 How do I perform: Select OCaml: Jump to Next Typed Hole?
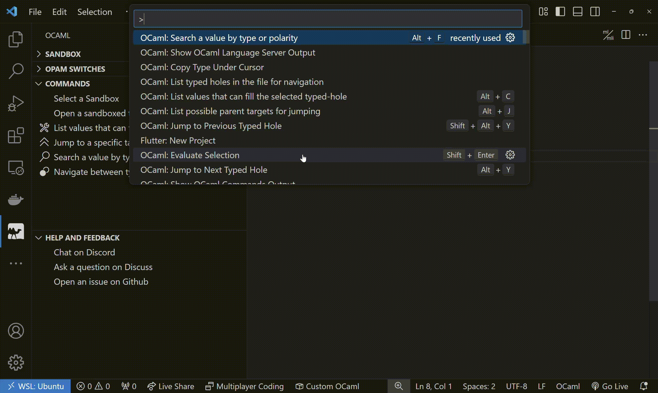coord(203,169)
